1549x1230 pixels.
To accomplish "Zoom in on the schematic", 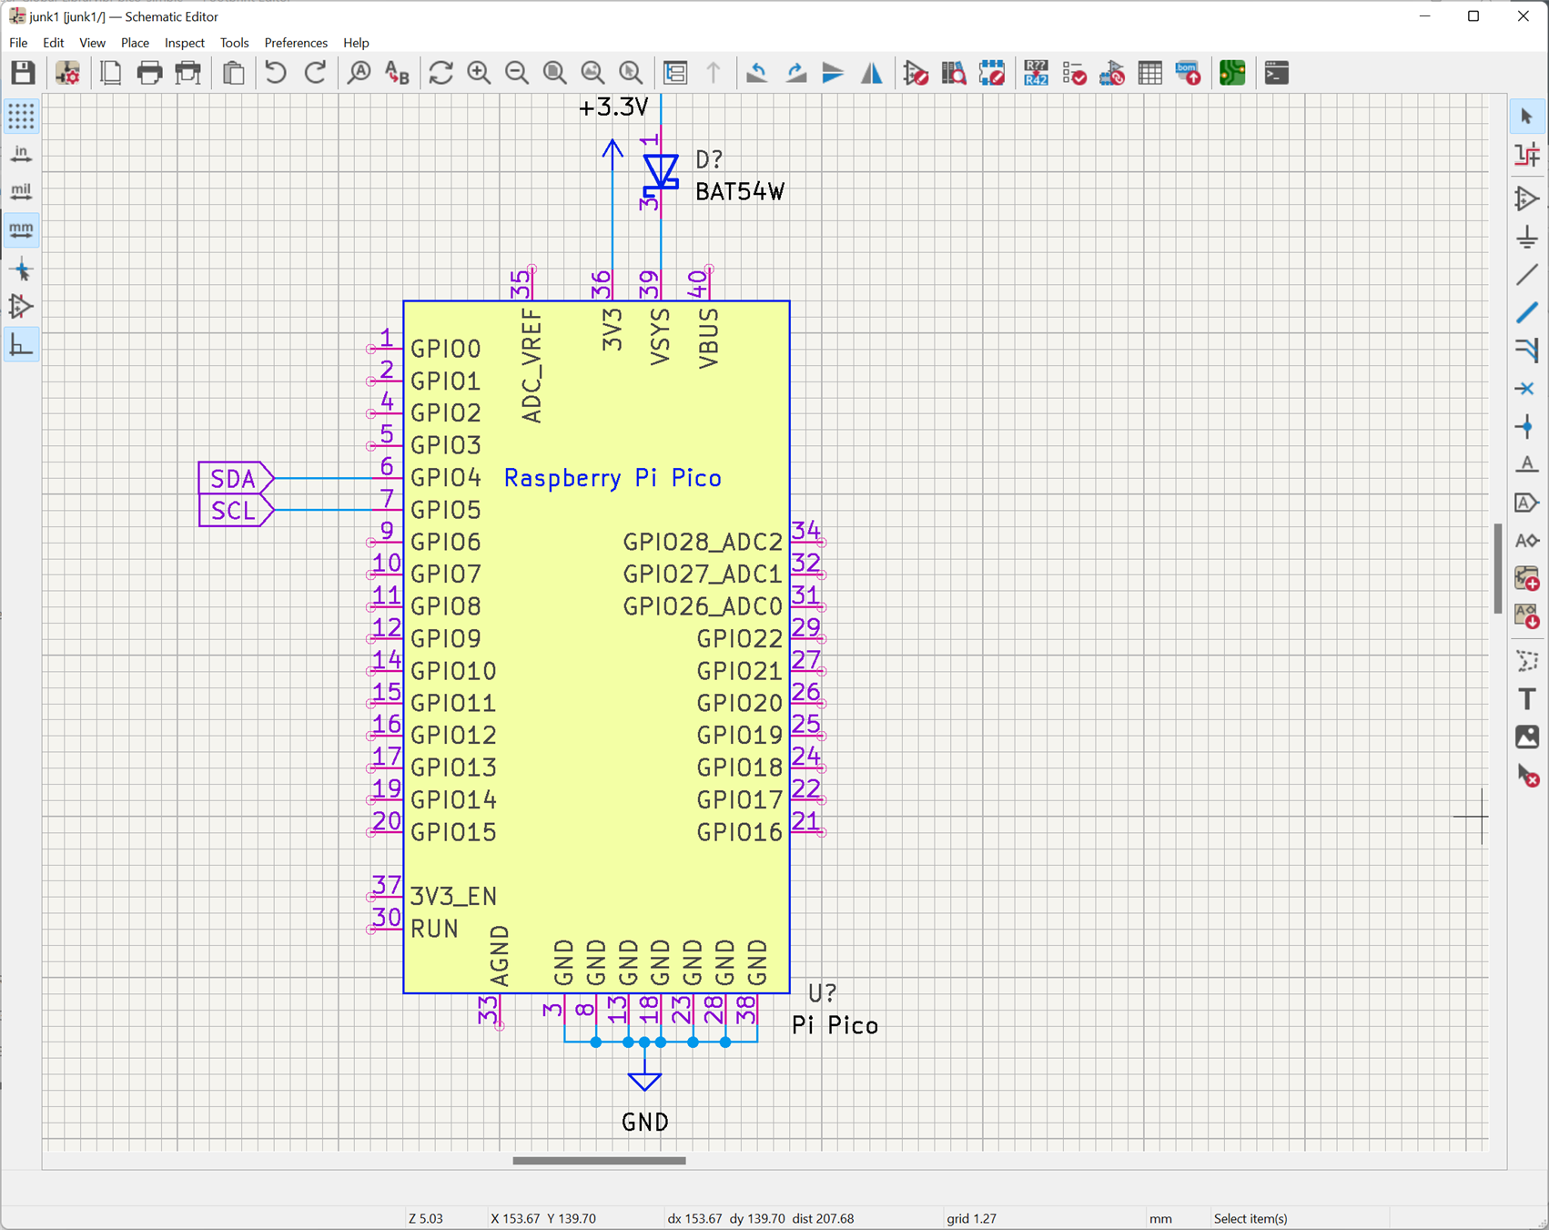I will (x=479, y=73).
